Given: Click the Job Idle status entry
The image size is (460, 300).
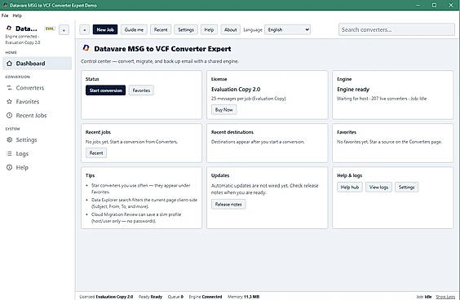Looking at the screenshot, I should click(423, 297).
